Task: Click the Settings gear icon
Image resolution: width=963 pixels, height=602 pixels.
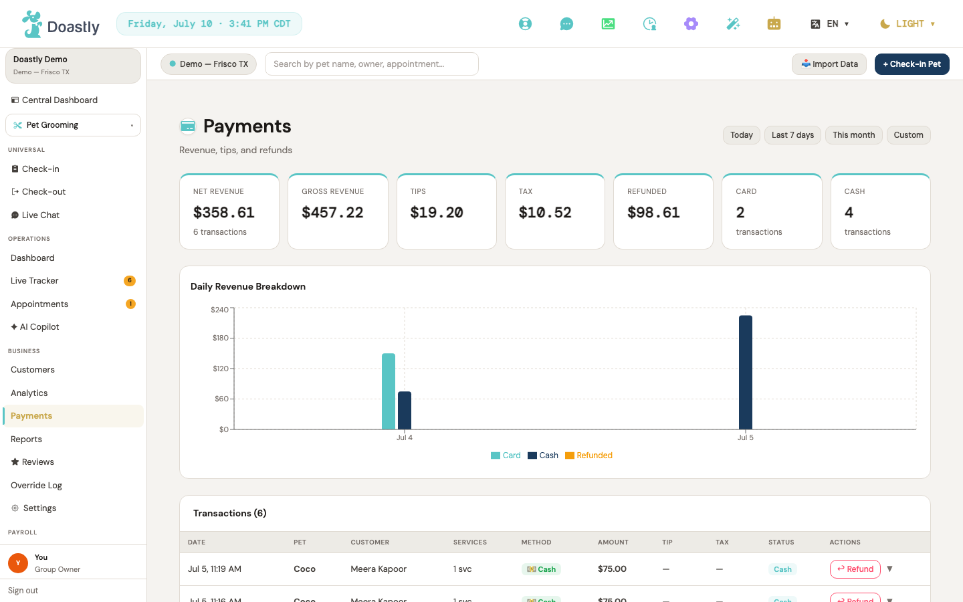Action: pos(15,508)
